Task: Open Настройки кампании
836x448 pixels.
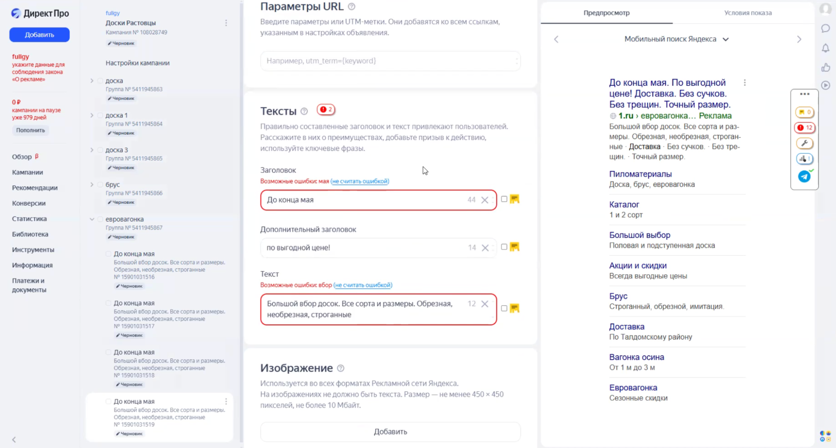Action: click(138, 63)
